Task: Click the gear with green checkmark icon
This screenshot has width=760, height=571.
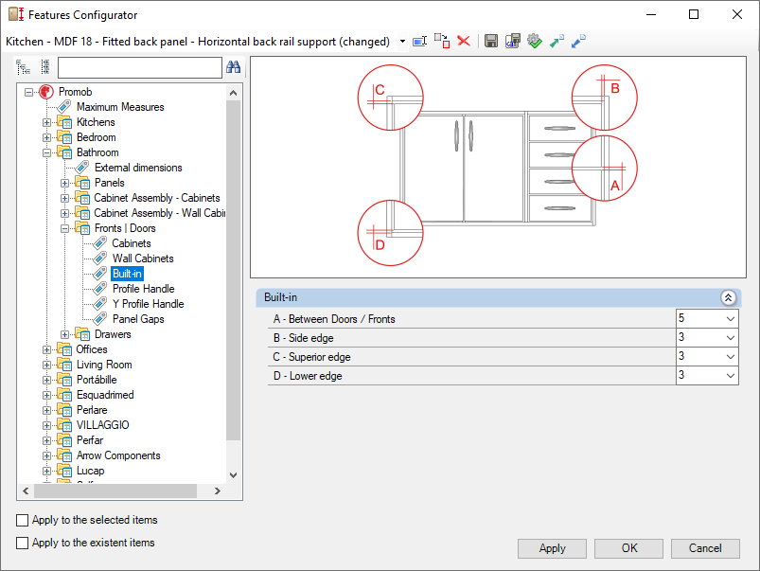Action: (x=534, y=42)
